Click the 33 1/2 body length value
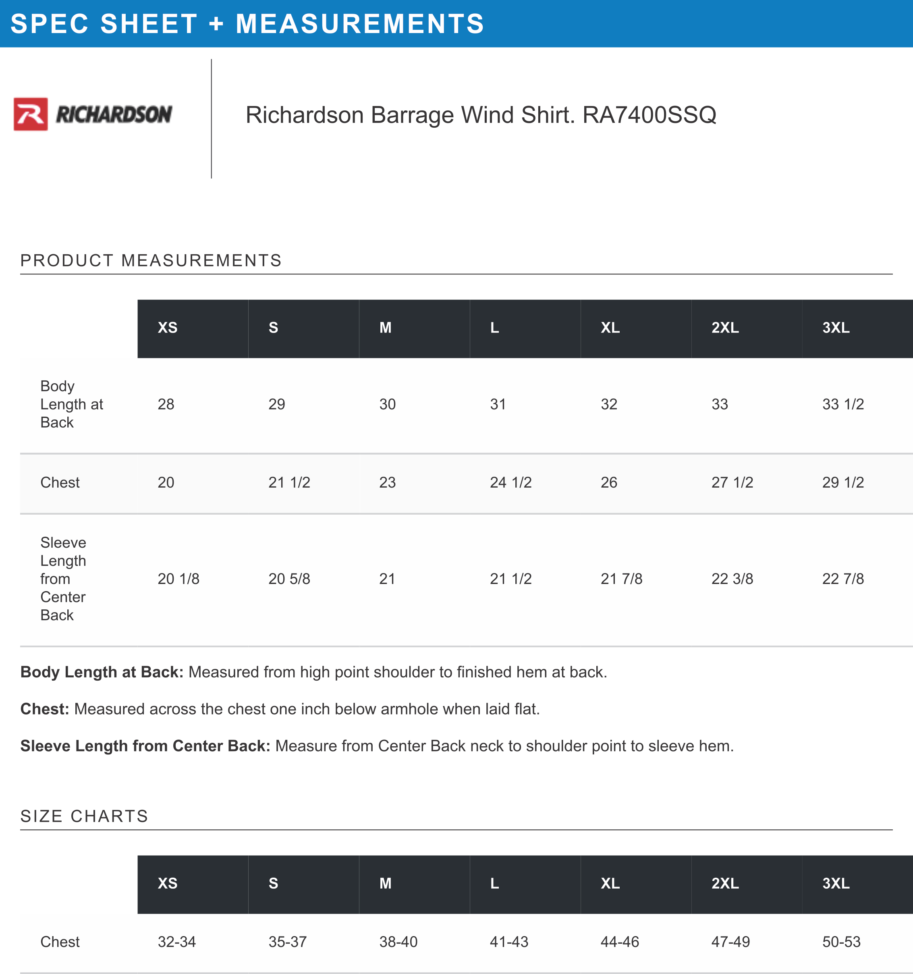This screenshot has width=913, height=974. pyautogui.click(x=842, y=404)
